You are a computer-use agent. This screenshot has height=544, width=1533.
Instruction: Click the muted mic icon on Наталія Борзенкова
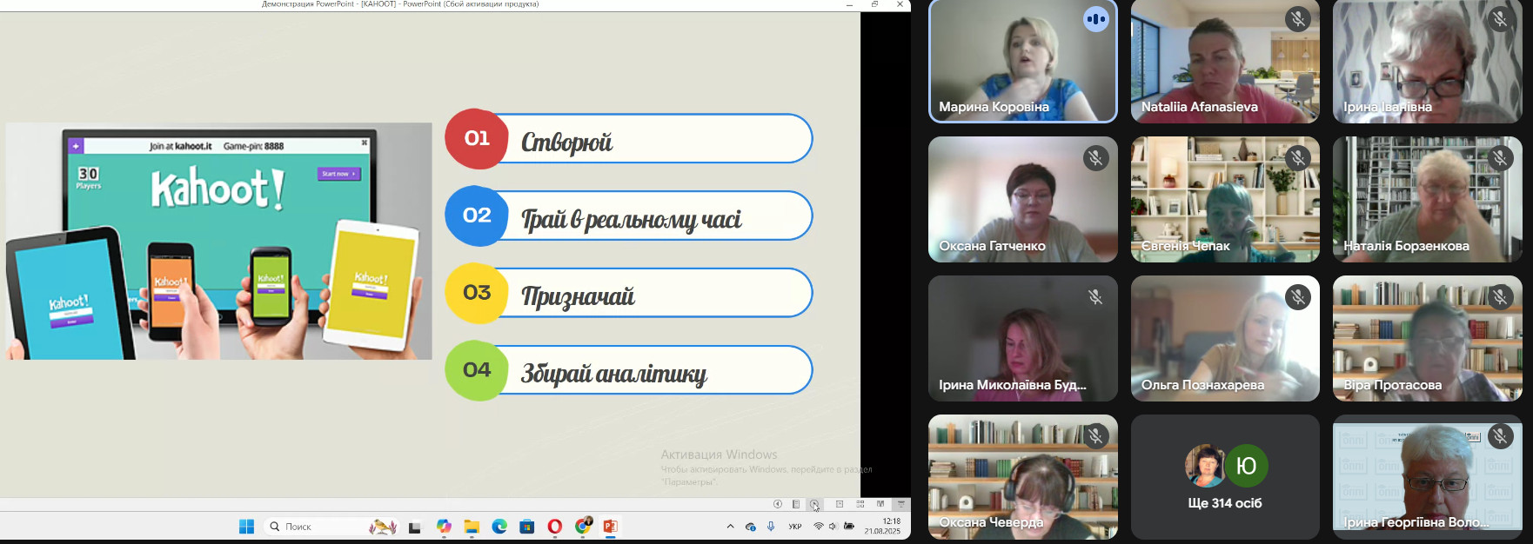[1499, 158]
